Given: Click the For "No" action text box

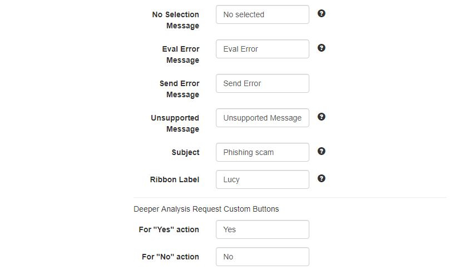Looking at the screenshot, I should point(263,257).
